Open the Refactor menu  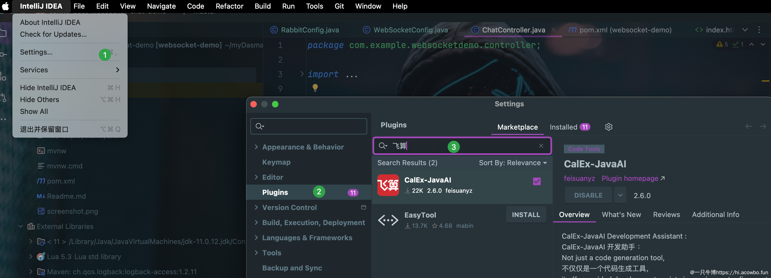coord(229,6)
